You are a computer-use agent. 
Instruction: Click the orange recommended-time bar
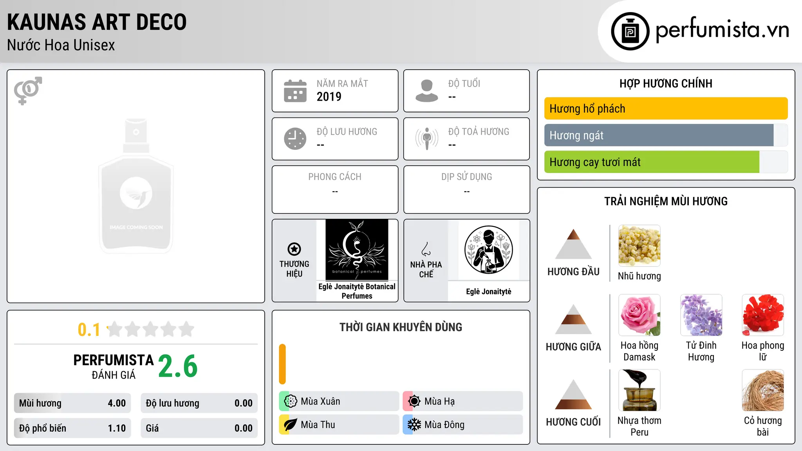point(282,364)
